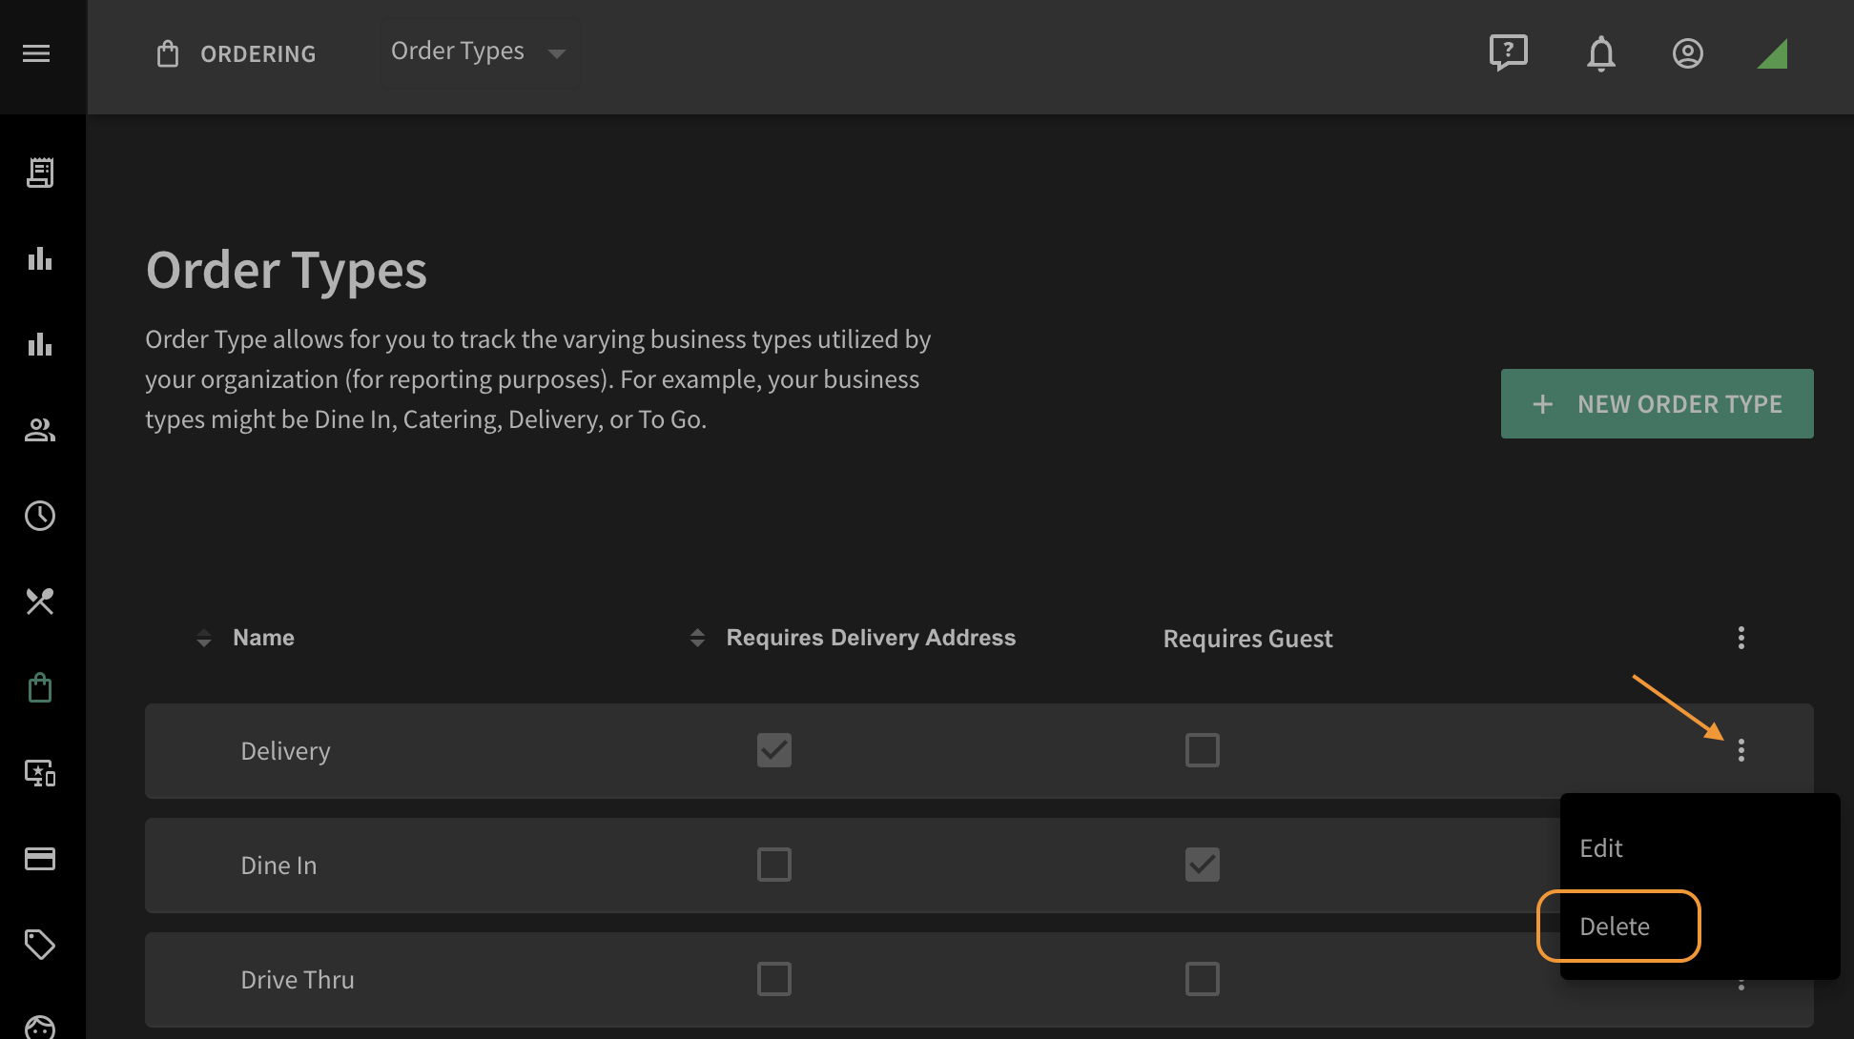Open the notifications bell
The height and width of the screenshot is (1039, 1854).
click(x=1601, y=53)
